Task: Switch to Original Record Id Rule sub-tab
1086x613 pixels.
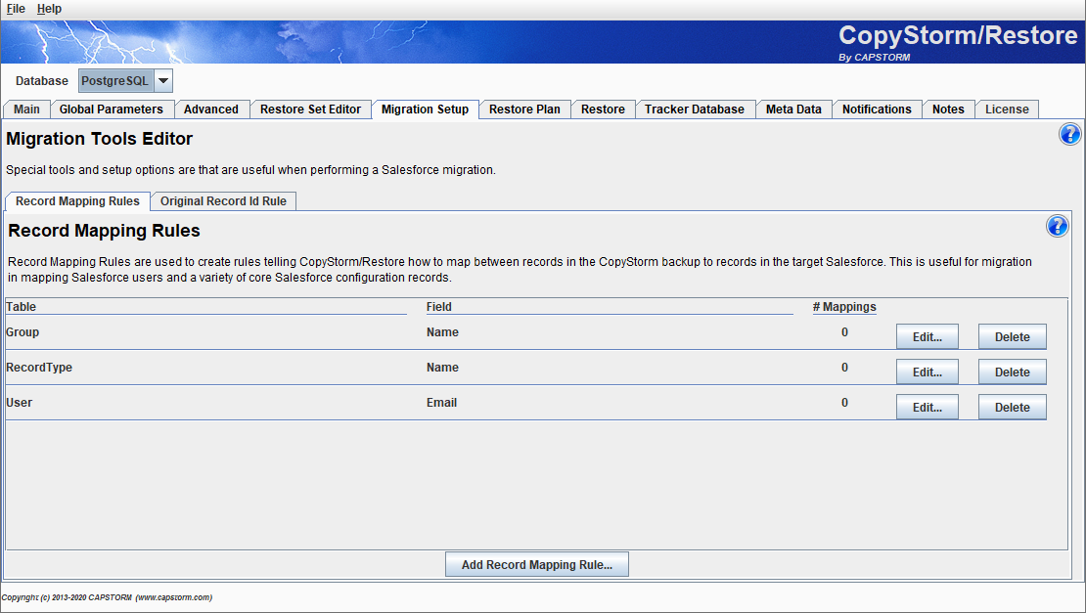Action: coord(223,201)
